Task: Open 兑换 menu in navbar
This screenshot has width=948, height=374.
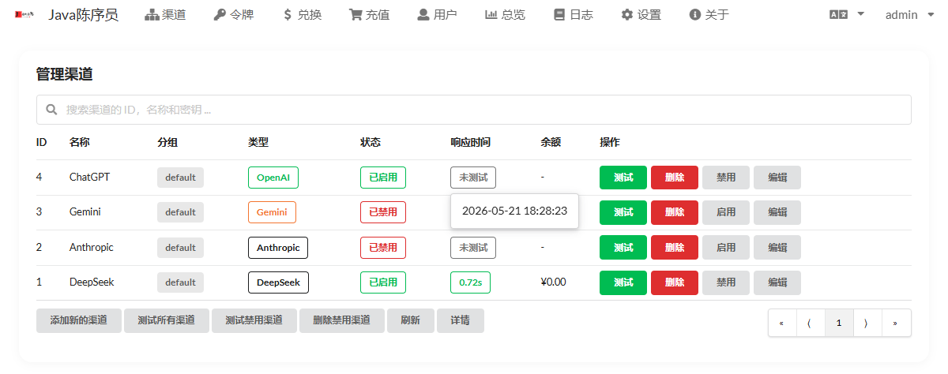Action: [x=302, y=14]
